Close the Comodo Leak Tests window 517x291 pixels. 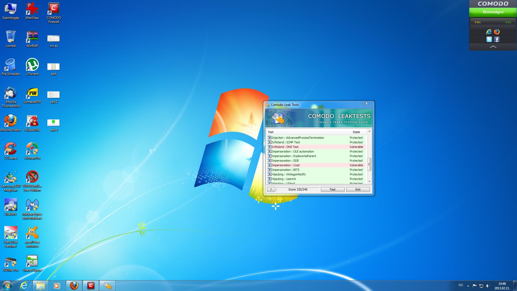coord(366,104)
